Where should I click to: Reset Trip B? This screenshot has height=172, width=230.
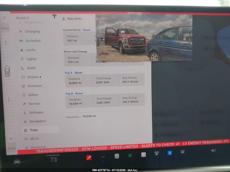coord(79,93)
